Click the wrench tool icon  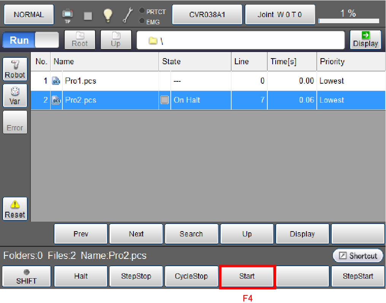127,15
